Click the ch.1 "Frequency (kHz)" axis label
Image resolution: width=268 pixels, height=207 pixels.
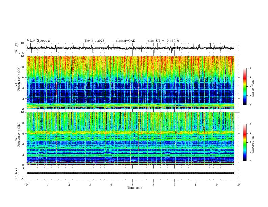tap(19, 79)
